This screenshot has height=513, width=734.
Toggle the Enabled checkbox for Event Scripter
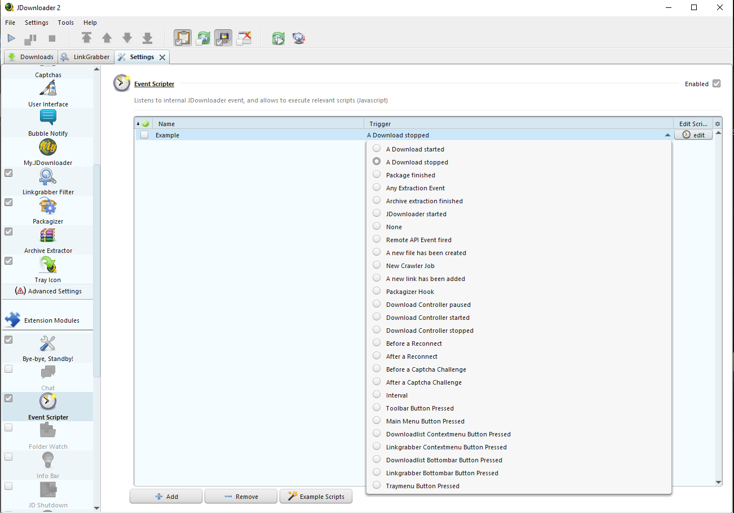(x=717, y=84)
